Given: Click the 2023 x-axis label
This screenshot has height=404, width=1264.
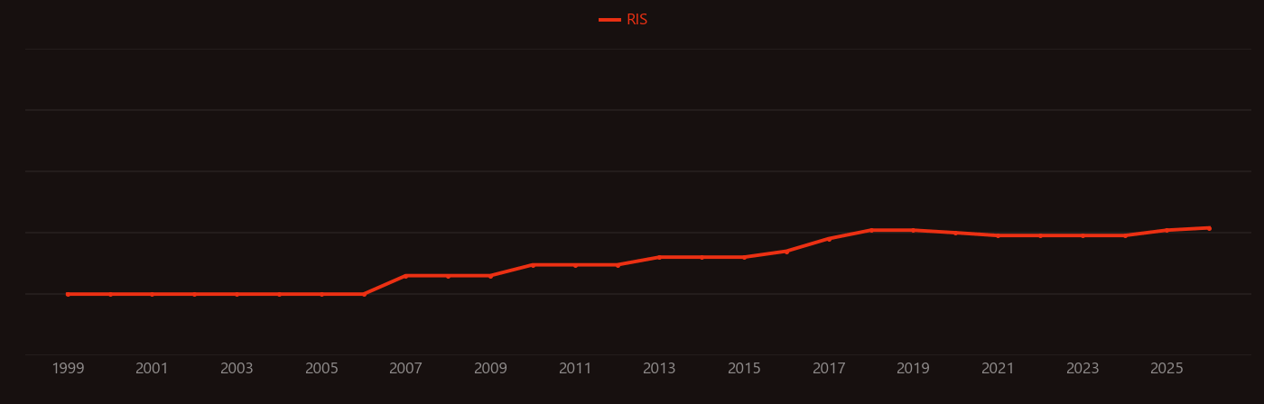Looking at the screenshot, I should click(1083, 369).
